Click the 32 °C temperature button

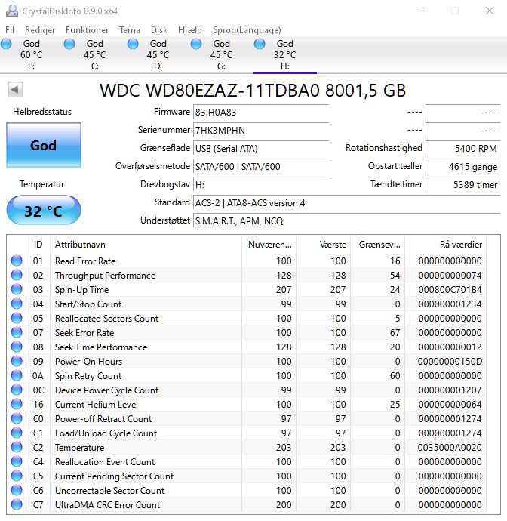tap(44, 211)
